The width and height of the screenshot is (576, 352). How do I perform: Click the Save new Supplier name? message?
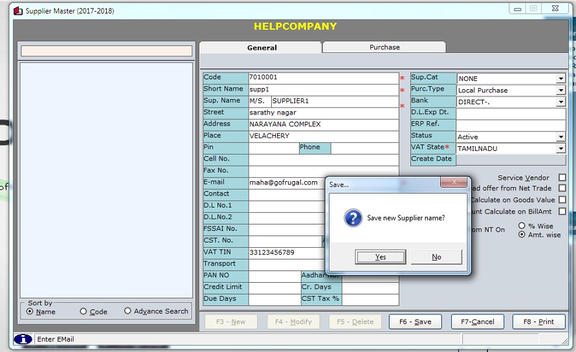click(406, 218)
